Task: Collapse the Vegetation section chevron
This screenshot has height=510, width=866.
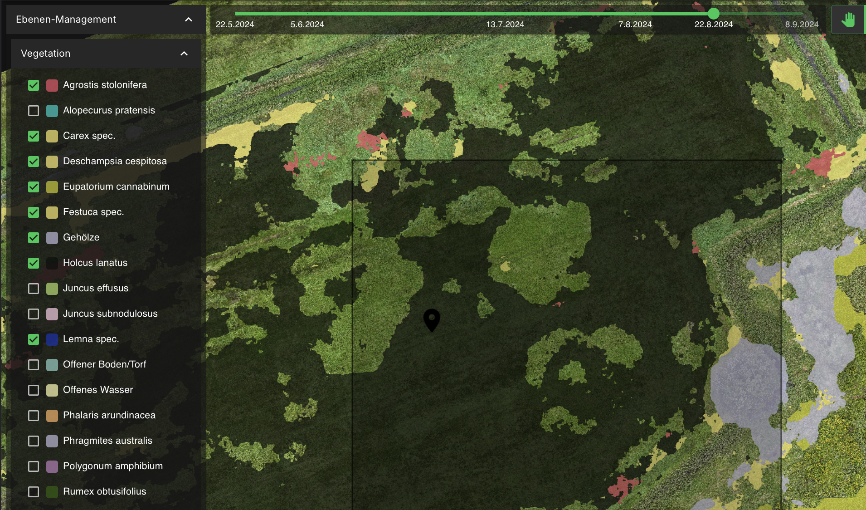Action: [x=184, y=54]
